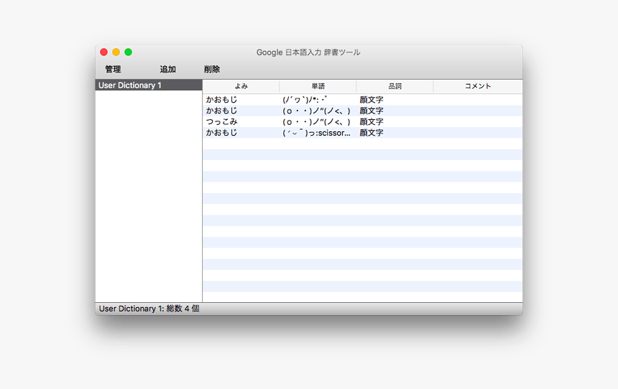The height and width of the screenshot is (389, 618).
Task: Select the (ﾉ´ヮ`)ﾉ*: ･ﾟ word cell
Action: click(x=305, y=100)
